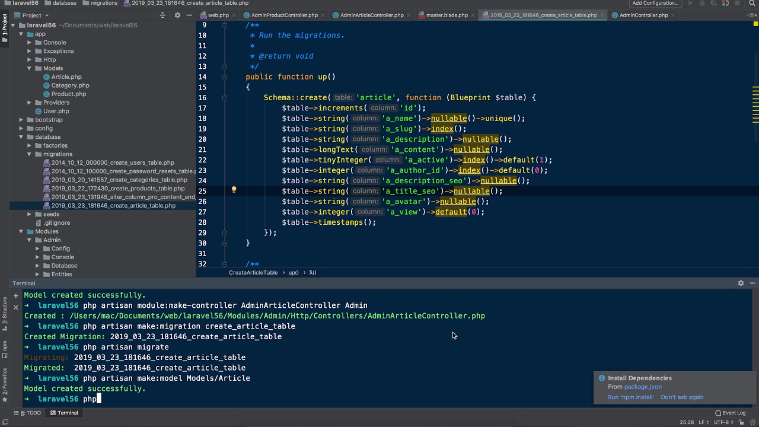Image resolution: width=759 pixels, height=427 pixels.
Task: Click the Run triangle icon in toolbar
Action: [690, 3]
